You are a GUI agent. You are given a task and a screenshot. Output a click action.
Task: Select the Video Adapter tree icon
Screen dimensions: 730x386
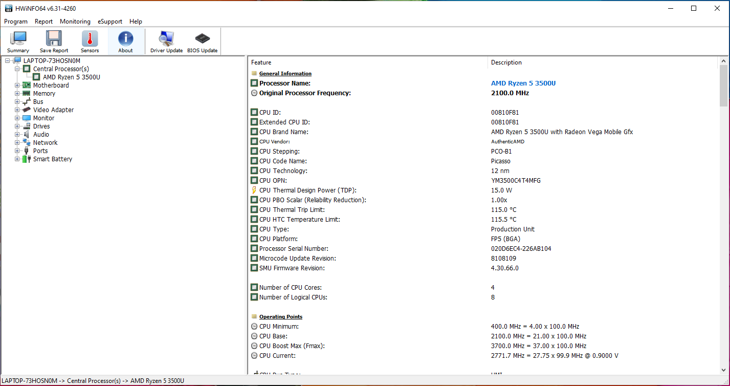click(27, 110)
